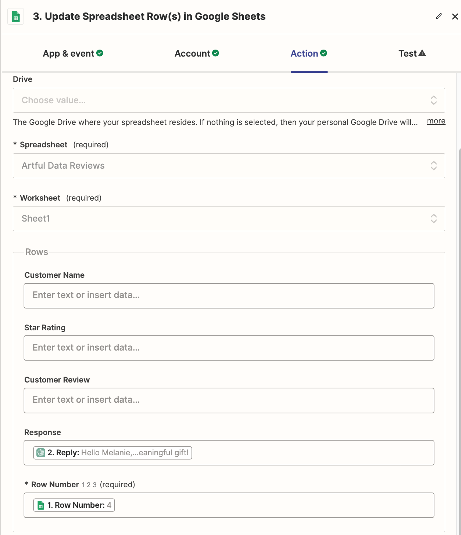
Task: Click the "more" link under Drive
Action: (436, 121)
